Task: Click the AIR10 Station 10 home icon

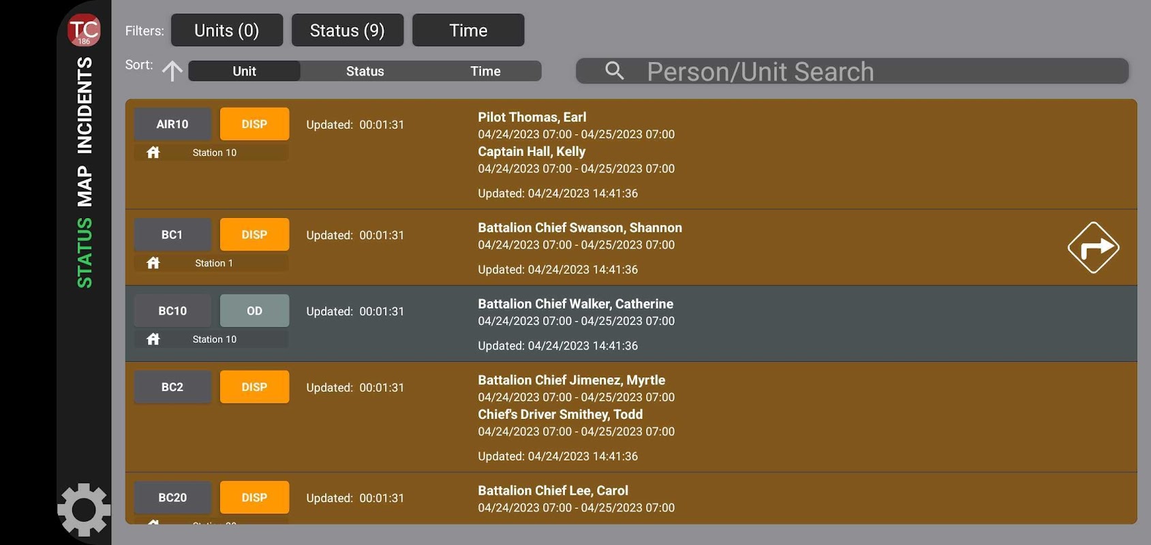Action: tap(153, 153)
